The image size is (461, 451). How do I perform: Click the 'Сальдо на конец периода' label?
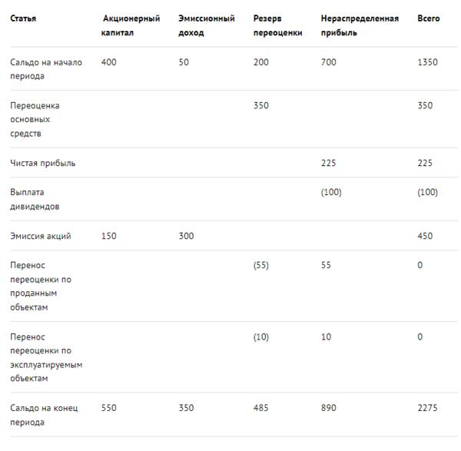click(44, 415)
